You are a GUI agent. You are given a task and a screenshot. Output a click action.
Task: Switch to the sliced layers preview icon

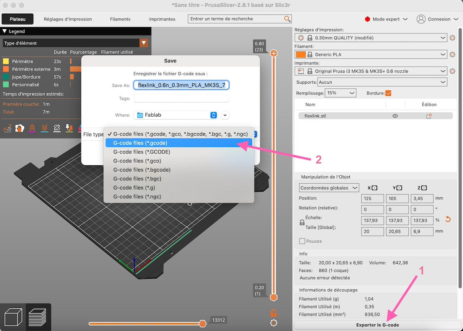click(x=38, y=317)
